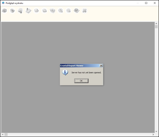Click the zoom in magnifier icon

(61, 11)
